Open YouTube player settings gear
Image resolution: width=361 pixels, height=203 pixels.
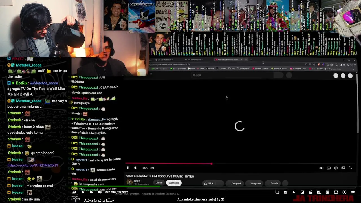pos(336,168)
